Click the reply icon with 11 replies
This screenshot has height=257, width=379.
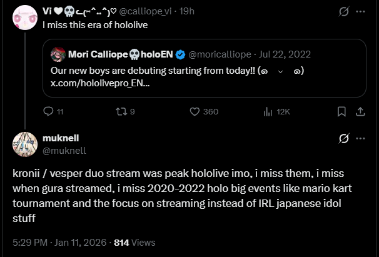pyautogui.click(x=48, y=111)
